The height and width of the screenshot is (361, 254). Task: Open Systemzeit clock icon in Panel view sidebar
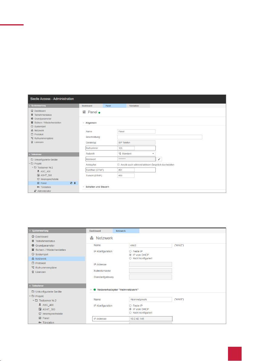pos(32,126)
